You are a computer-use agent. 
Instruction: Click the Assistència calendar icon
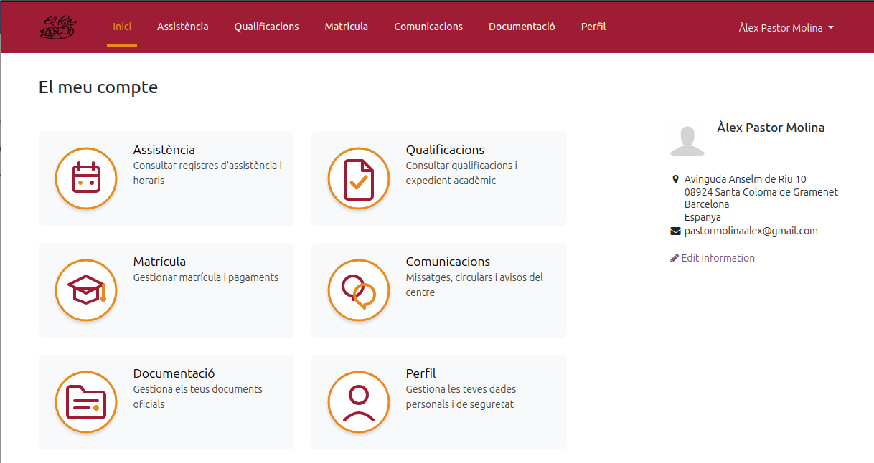86,178
